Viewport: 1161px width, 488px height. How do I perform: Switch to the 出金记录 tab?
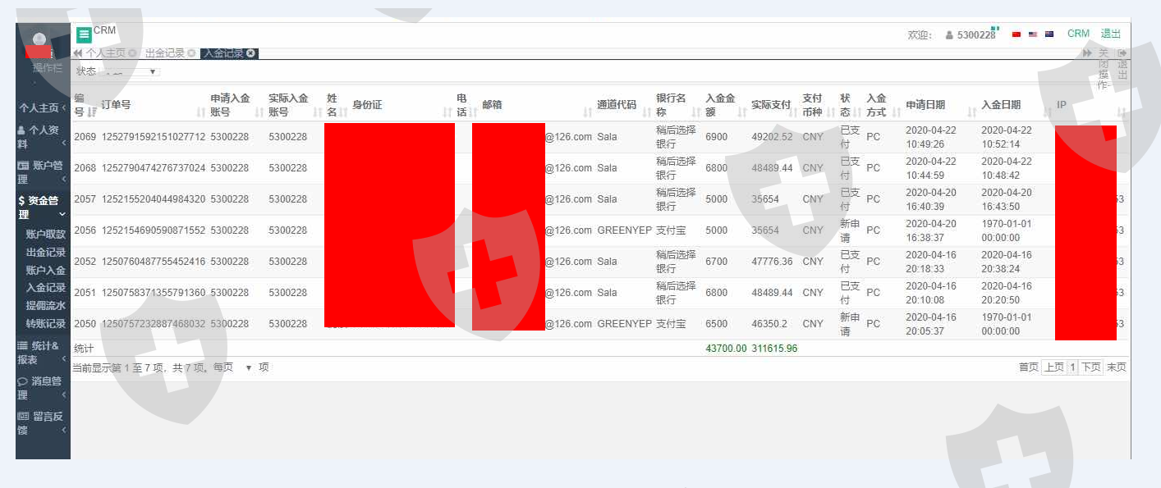click(x=165, y=53)
